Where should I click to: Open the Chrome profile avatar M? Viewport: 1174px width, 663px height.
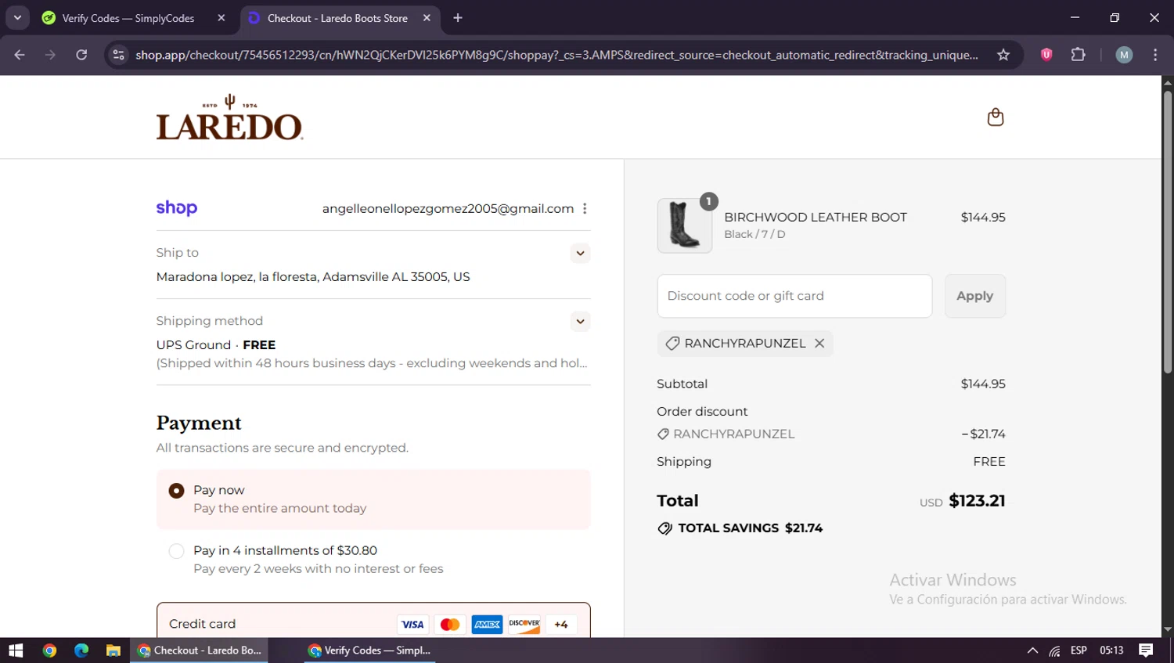1124,55
